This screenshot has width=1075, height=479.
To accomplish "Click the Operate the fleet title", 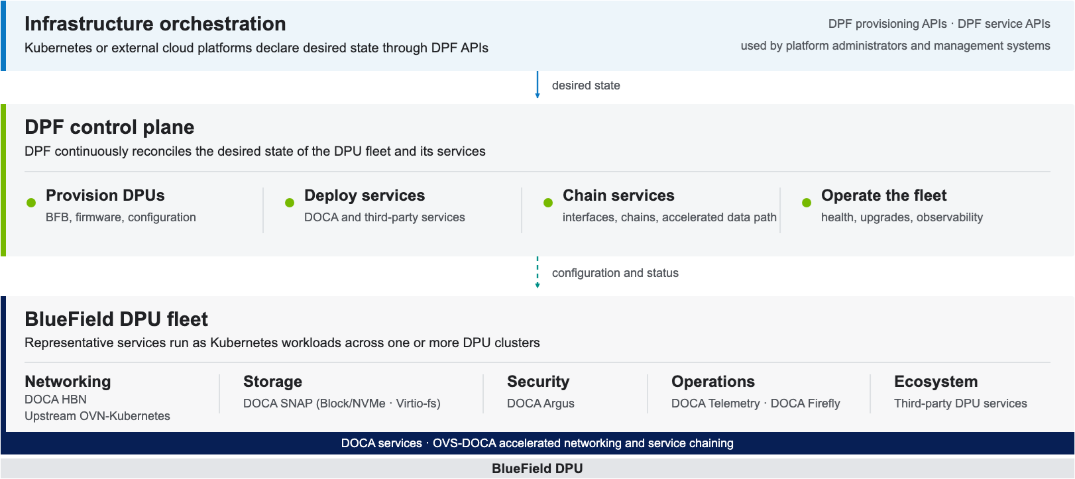I will (884, 195).
